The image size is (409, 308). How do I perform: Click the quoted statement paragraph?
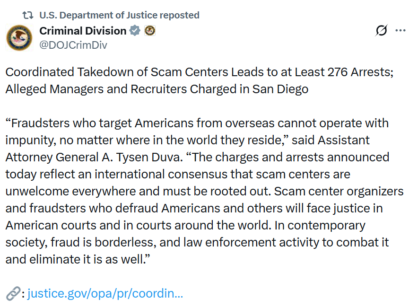(x=199, y=189)
